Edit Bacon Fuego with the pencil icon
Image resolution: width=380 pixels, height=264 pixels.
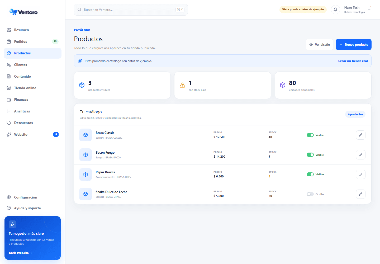(360, 155)
